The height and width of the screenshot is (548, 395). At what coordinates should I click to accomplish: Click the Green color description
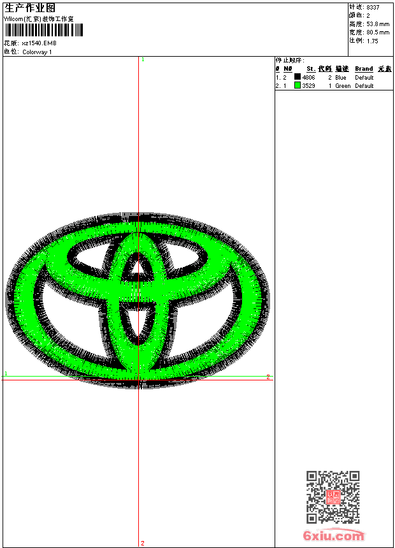(343, 86)
